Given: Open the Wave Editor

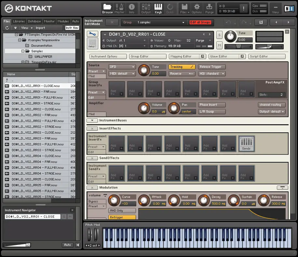Looking at the screenshot, I should 224,56.
